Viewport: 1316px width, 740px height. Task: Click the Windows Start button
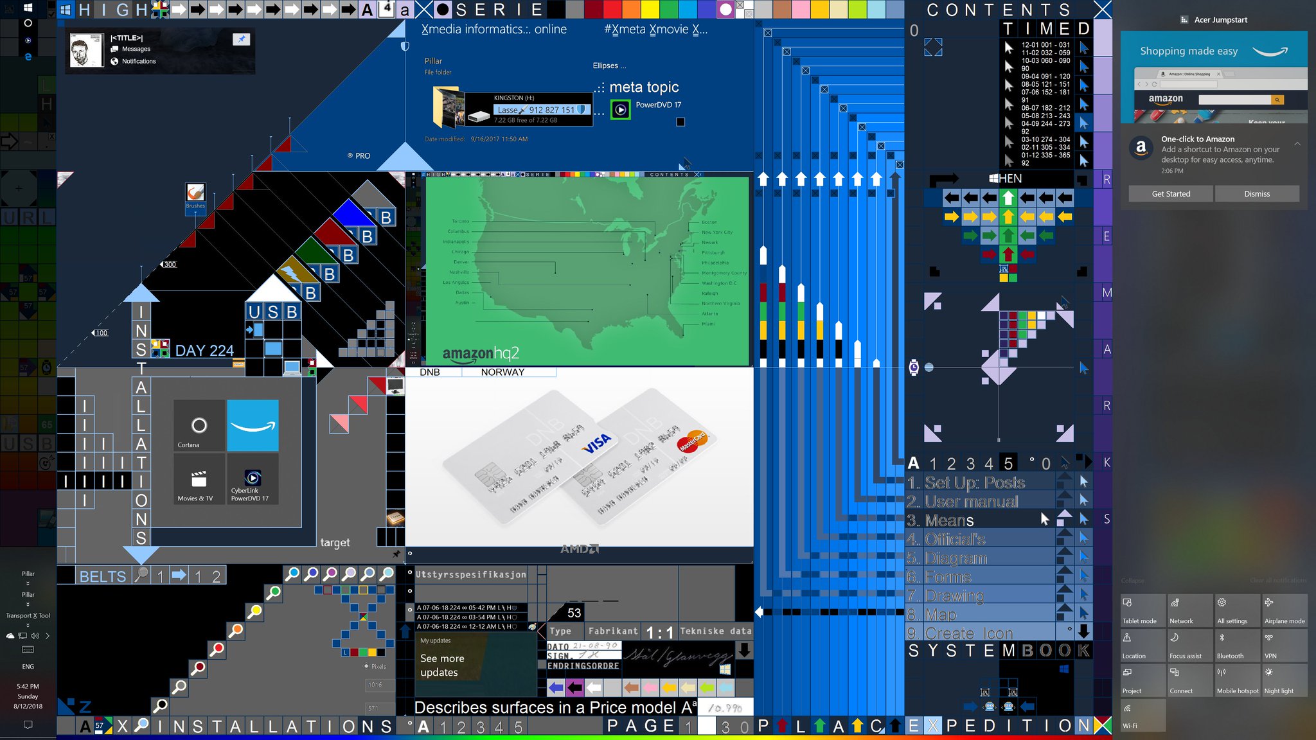pos(28,8)
